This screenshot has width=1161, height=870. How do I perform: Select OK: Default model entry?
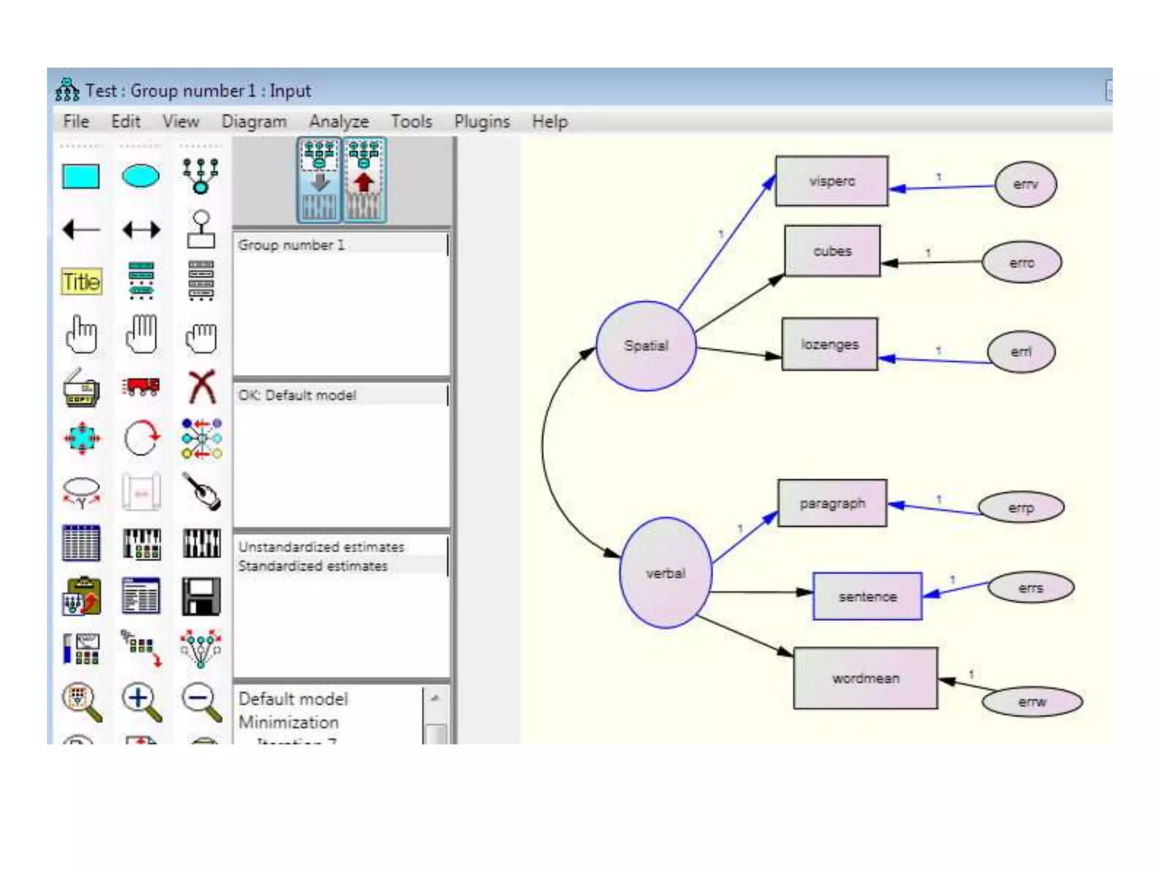pos(297,395)
